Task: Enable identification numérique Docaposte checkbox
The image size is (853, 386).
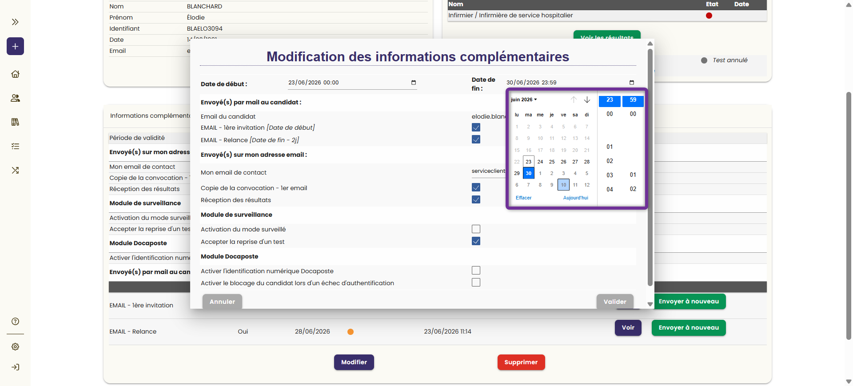Action: [476, 271]
